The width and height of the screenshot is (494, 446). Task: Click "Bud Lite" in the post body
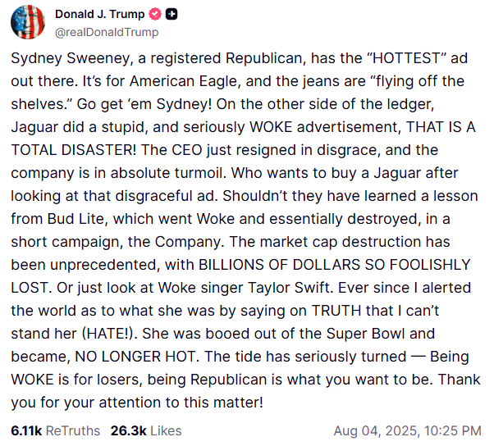[75, 219]
